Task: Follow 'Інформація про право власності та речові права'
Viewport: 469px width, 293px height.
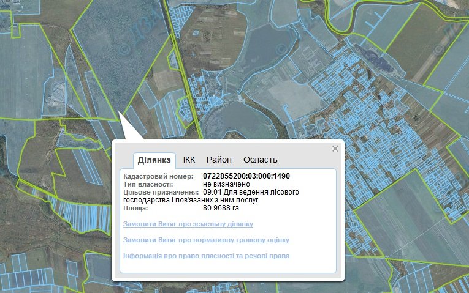Action: (206, 256)
